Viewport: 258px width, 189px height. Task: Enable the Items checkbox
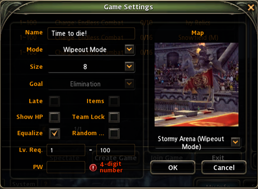[x=114, y=101]
